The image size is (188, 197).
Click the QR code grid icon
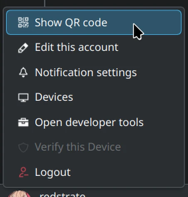click(x=23, y=22)
